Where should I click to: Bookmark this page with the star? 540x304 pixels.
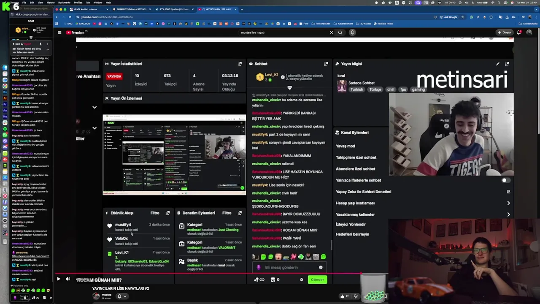(x=463, y=17)
